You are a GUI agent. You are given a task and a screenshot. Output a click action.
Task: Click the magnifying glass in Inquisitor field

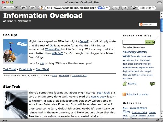pos(153,8)
